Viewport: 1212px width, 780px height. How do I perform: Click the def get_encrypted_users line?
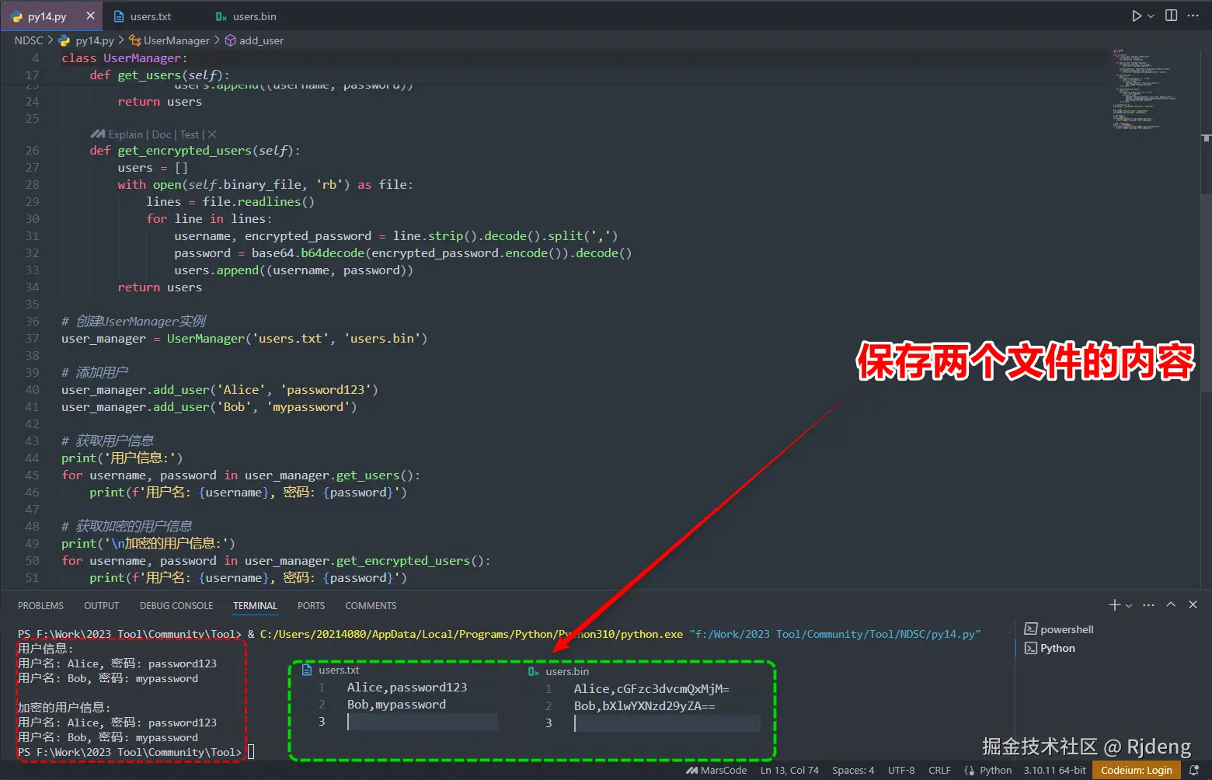[x=194, y=151]
